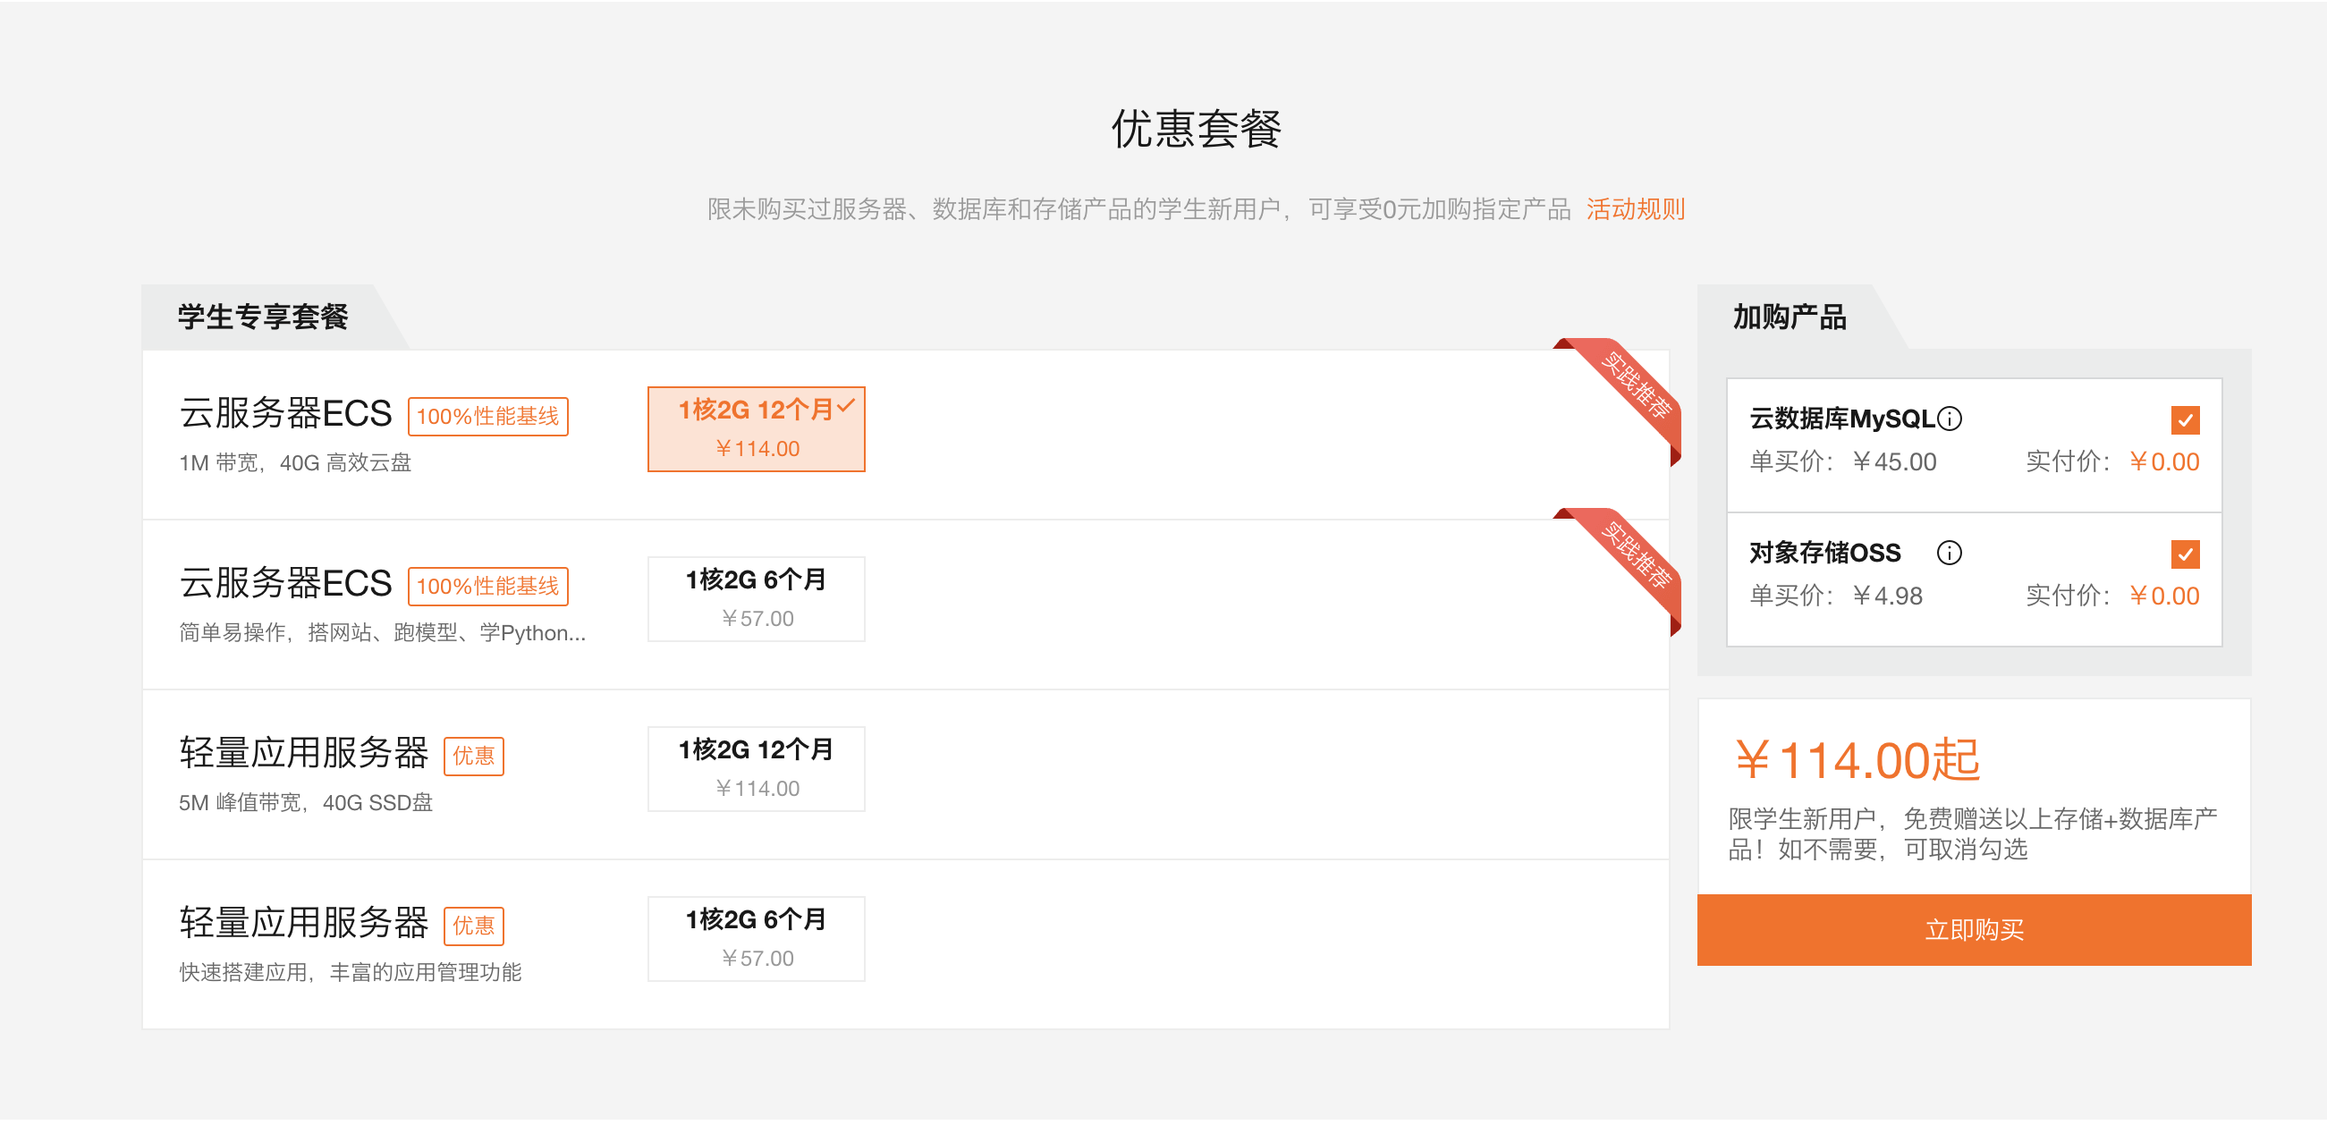The image size is (2327, 1125).
Task: Uncheck the 对象存储OSS add-on checkbox
Action: point(2184,554)
